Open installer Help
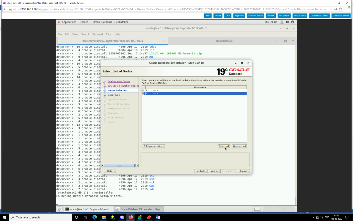 [109, 171]
